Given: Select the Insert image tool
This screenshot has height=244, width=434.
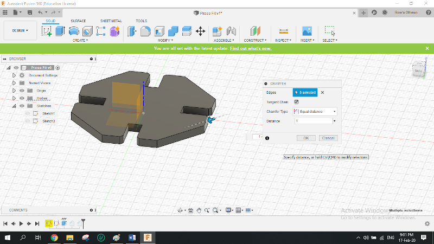Looking at the screenshot, I should pyautogui.click(x=307, y=31).
